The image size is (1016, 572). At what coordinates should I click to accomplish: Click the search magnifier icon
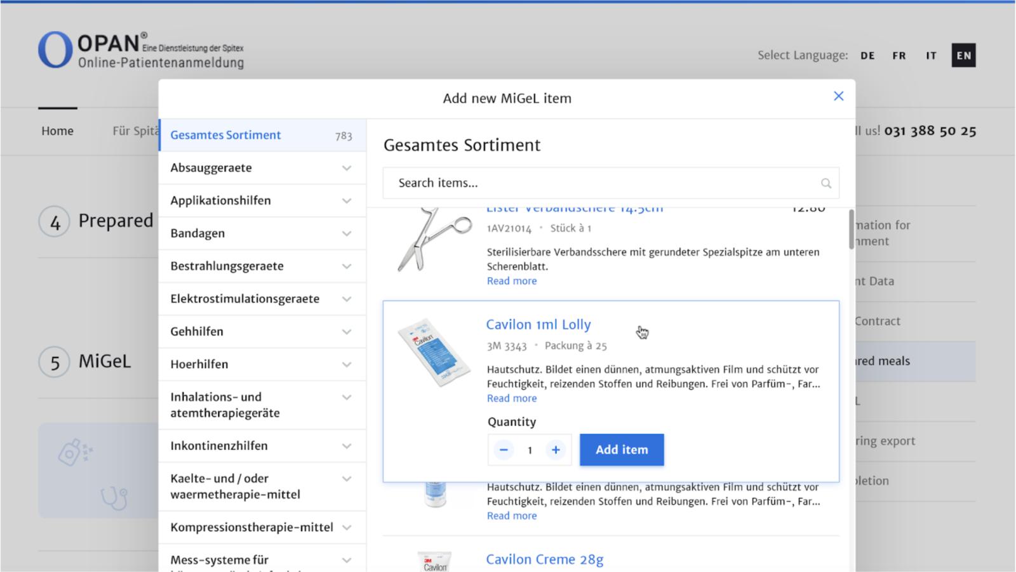[825, 183]
